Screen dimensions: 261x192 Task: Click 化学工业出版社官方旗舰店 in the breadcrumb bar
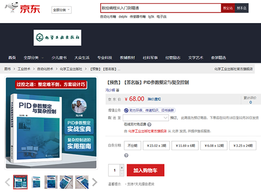click(x=233, y=69)
